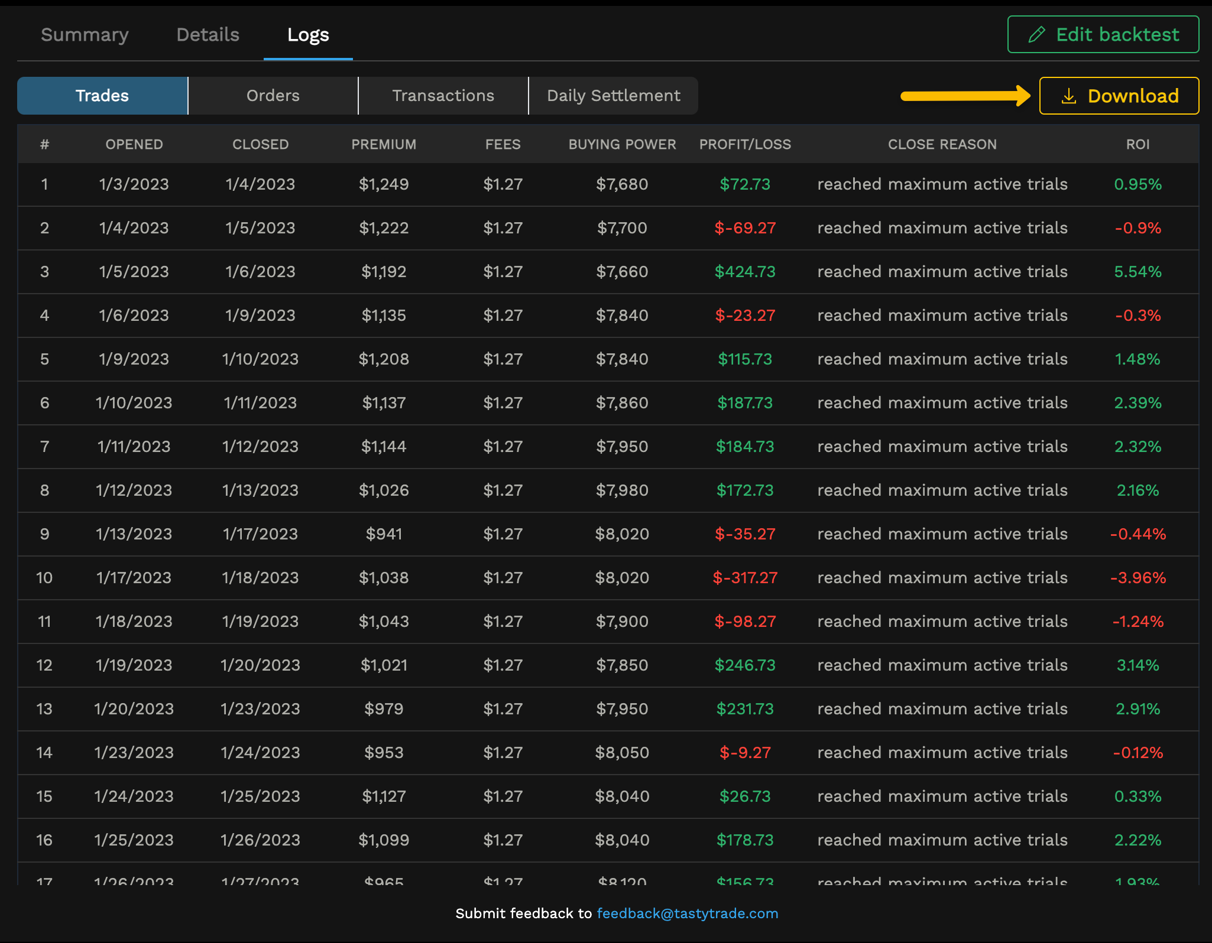Click the CLOSE REASON column header

tap(942, 144)
